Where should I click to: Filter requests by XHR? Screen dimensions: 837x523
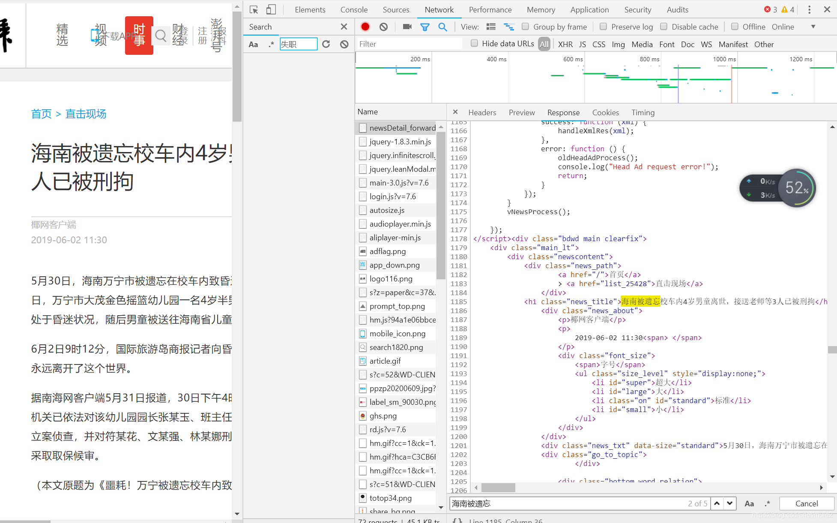565,44
